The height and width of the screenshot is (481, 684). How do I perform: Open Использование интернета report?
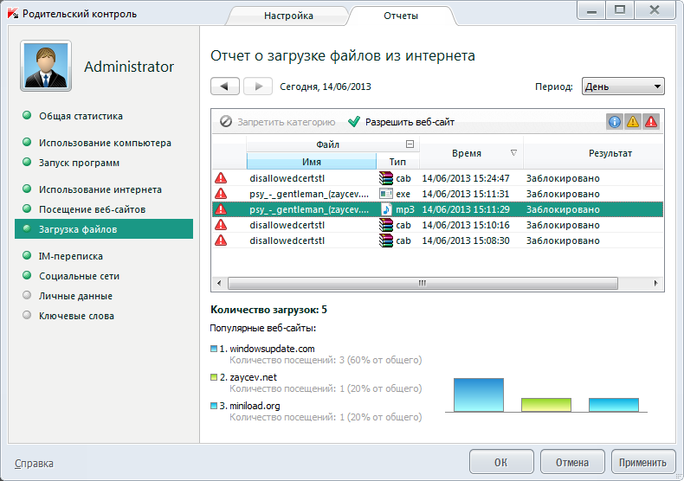click(x=100, y=189)
